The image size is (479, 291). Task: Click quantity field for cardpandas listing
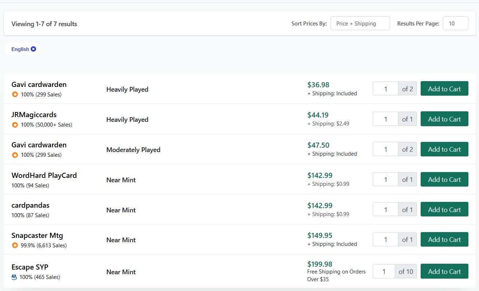tap(385, 210)
